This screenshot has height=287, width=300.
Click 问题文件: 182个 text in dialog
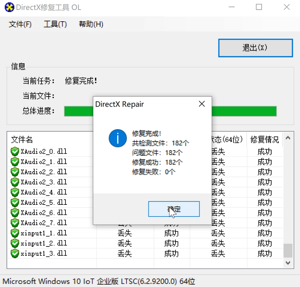pyautogui.click(x=157, y=153)
